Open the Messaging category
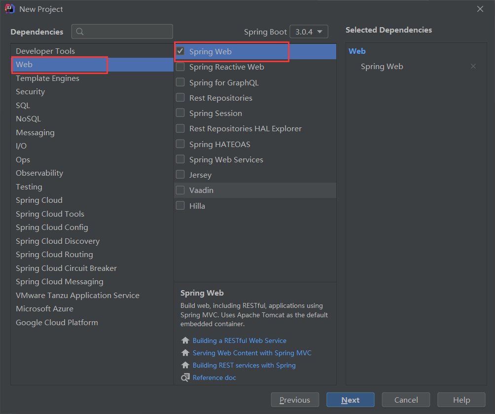Viewport: 495px width, 414px height. click(92, 132)
